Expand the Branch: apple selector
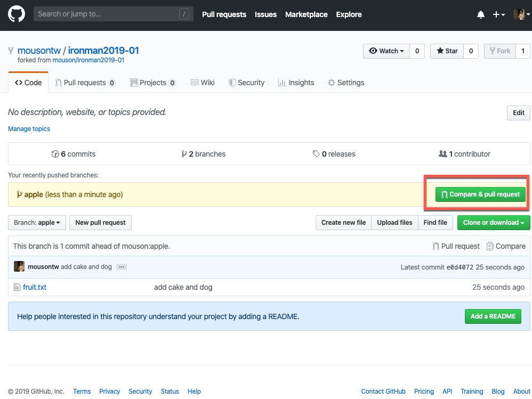532x399 pixels. pyautogui.click(x=37, y=223)
